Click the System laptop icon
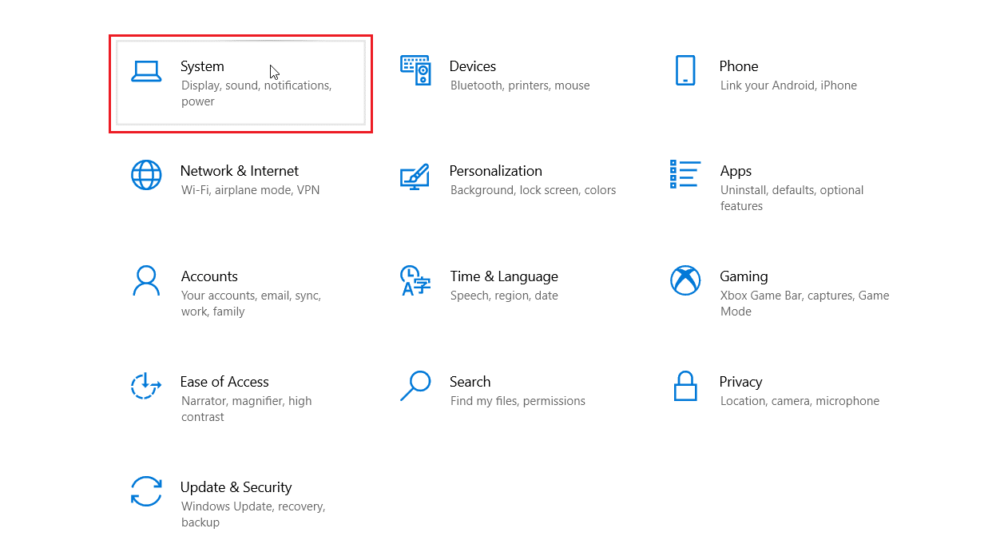Image resolution: width=1004 pixels, height=540 pixels. (x=146, y=71)
